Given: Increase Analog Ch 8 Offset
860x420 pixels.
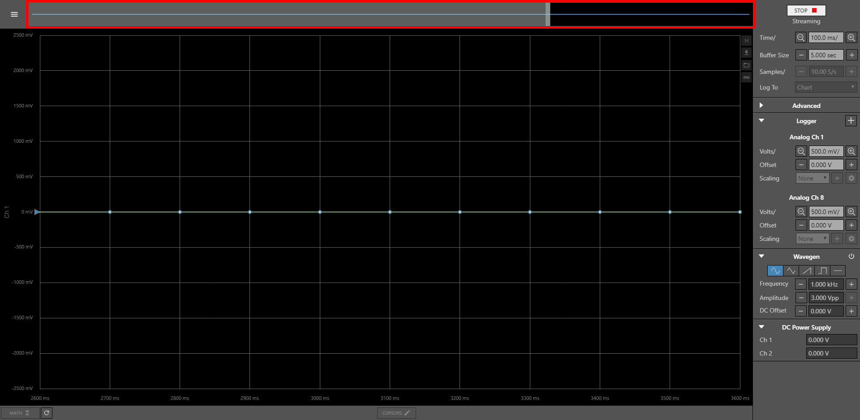Looking at the screenshot, I should coord(851,225).
